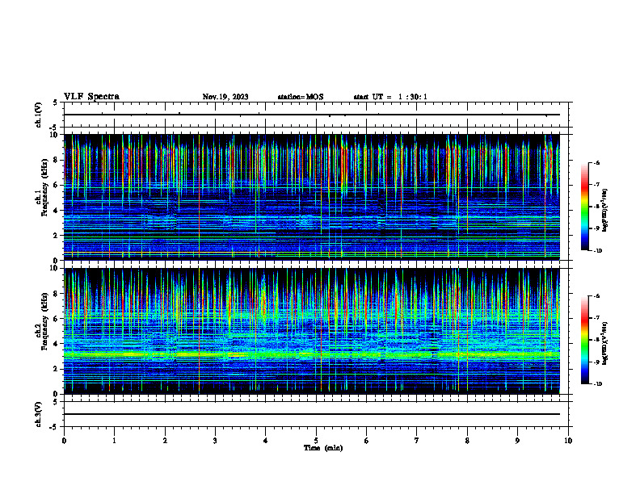
Task: Click the 'ch.1(V)' waveform axis label
Action: (38, 115)
